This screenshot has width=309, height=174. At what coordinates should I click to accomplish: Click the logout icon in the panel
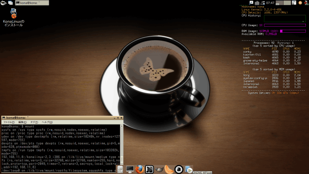(306, 3)
